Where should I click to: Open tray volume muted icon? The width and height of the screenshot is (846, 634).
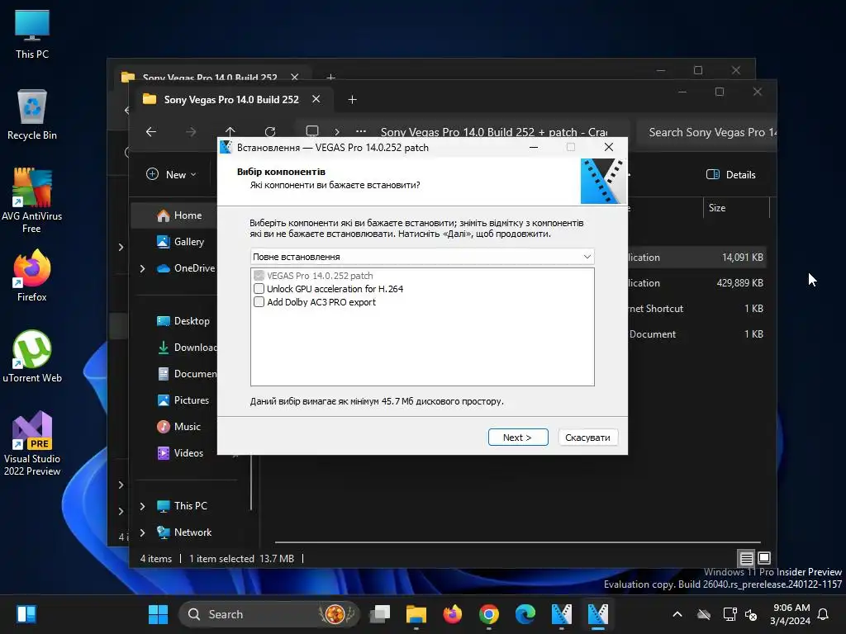(751, 614)
